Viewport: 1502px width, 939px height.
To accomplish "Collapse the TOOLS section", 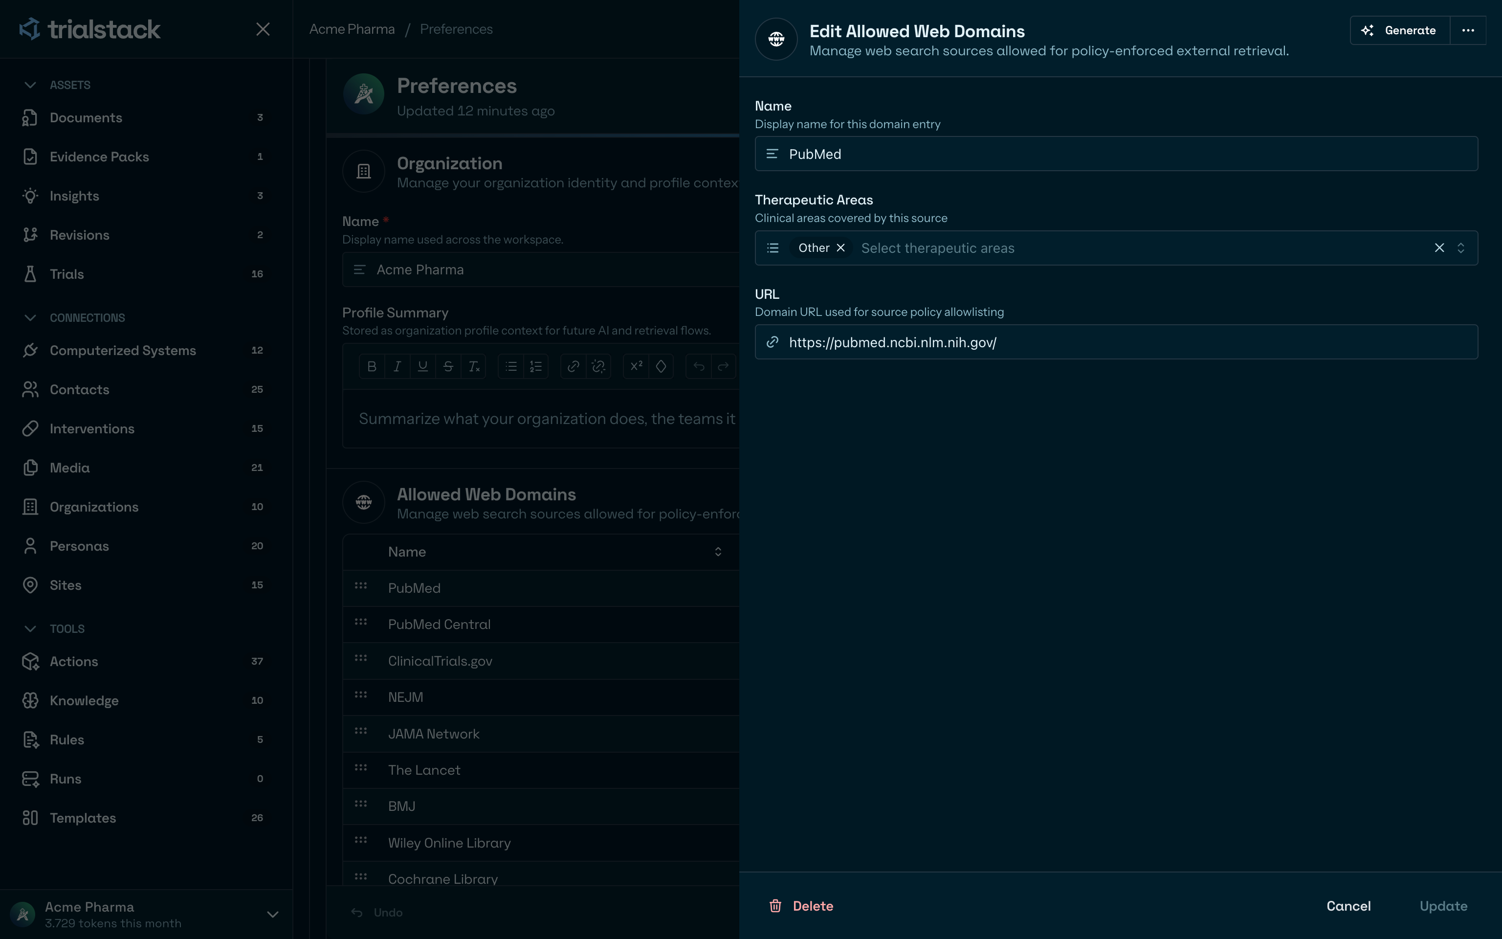I will 30,629.
